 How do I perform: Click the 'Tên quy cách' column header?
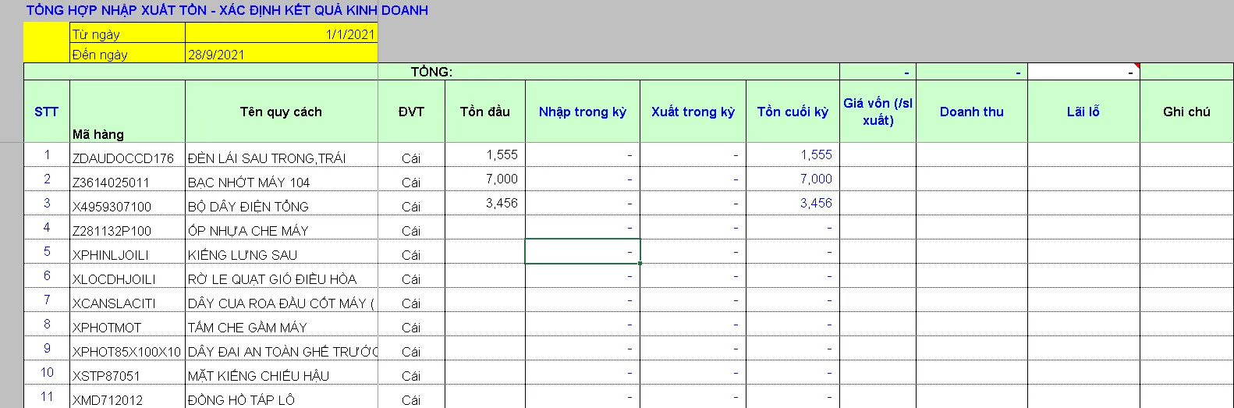point(281,112)
